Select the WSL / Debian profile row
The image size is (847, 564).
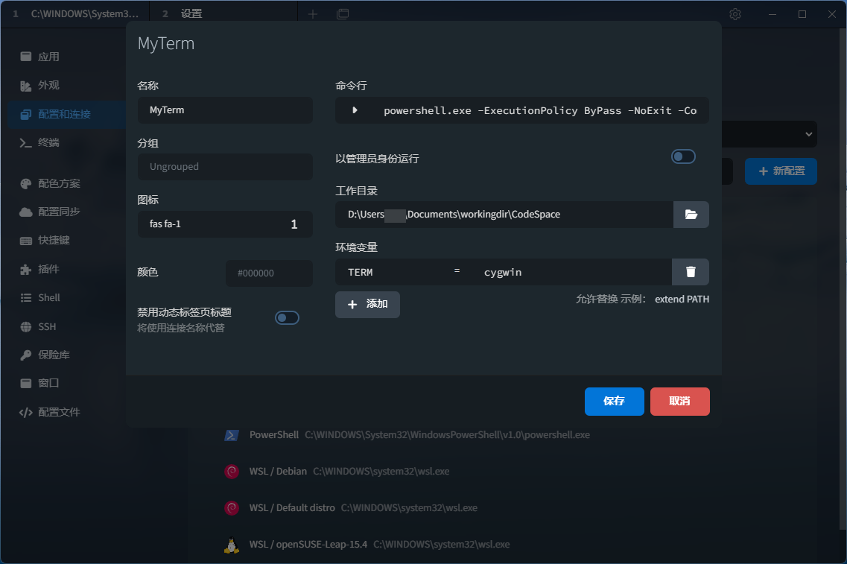tap(349, 472)
